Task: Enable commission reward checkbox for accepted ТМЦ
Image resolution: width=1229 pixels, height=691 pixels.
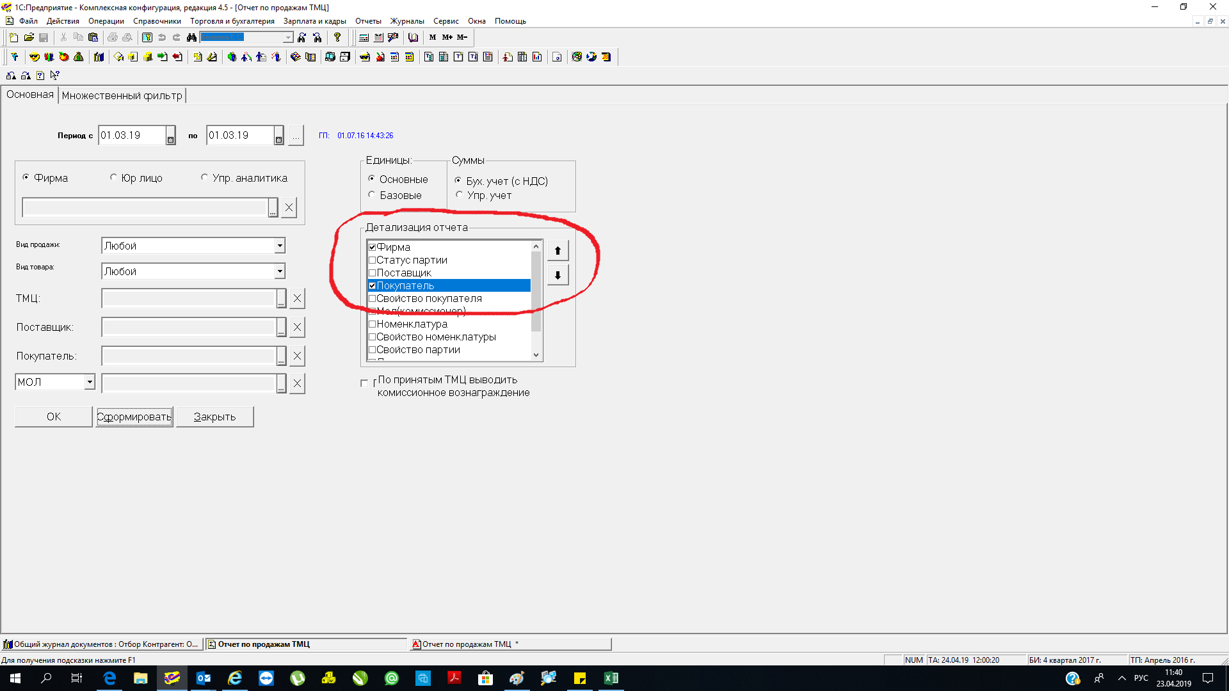Action: [364, 383]
